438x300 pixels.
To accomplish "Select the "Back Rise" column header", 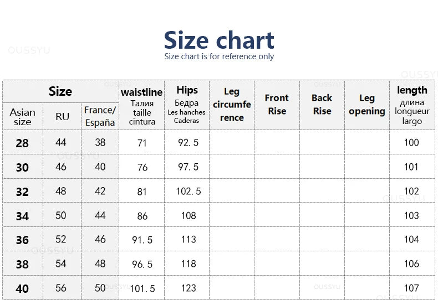I will click(x=322, y=105).
